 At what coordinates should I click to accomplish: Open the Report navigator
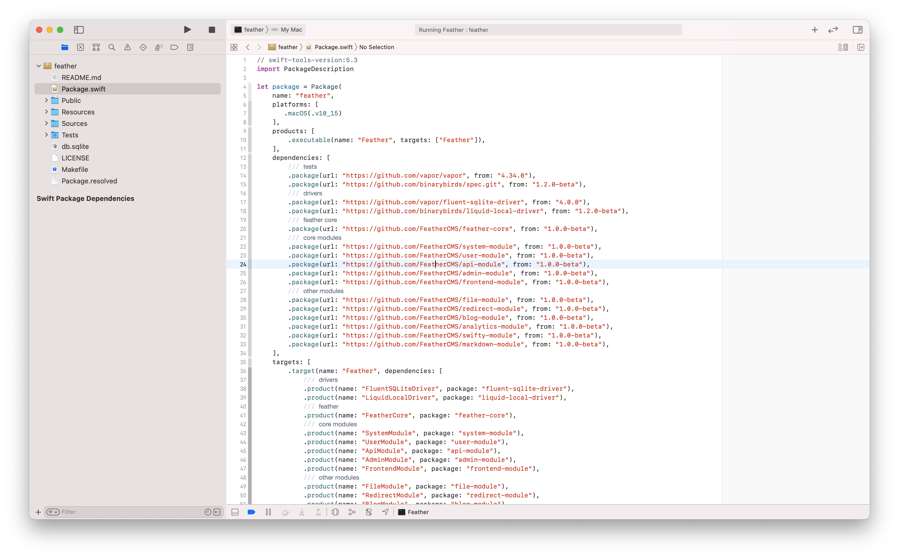point(190,47)
